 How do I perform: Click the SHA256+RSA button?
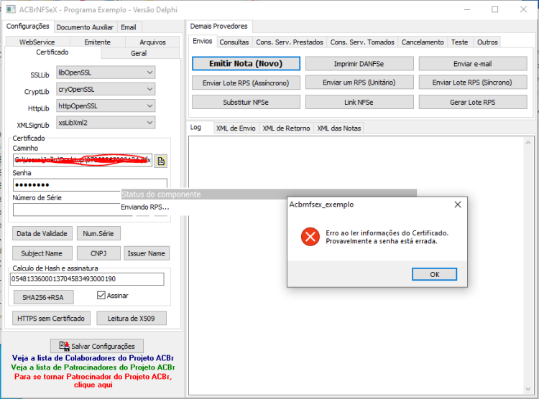click(43, 297)
